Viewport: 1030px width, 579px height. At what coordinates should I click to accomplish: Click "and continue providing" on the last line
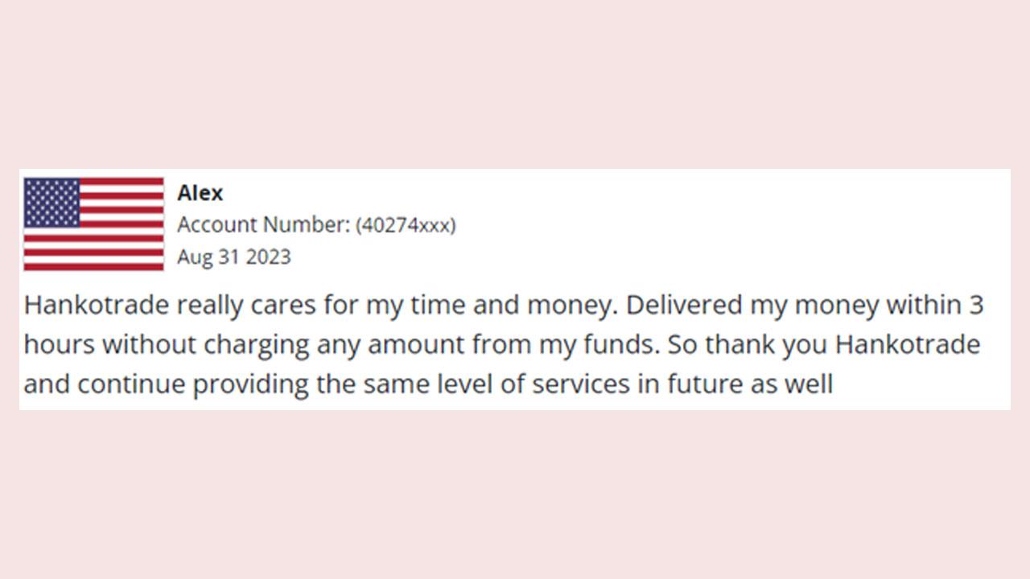[165, 384]
